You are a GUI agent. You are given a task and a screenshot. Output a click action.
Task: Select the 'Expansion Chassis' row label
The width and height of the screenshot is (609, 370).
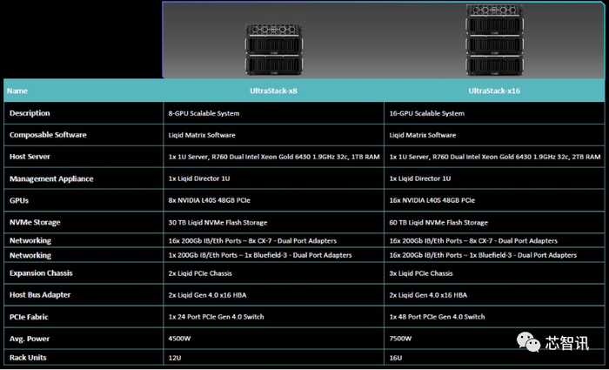(41, 272)
